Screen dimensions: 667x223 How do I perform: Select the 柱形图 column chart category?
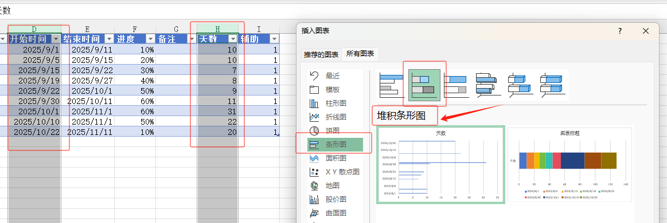pos(335,103)
